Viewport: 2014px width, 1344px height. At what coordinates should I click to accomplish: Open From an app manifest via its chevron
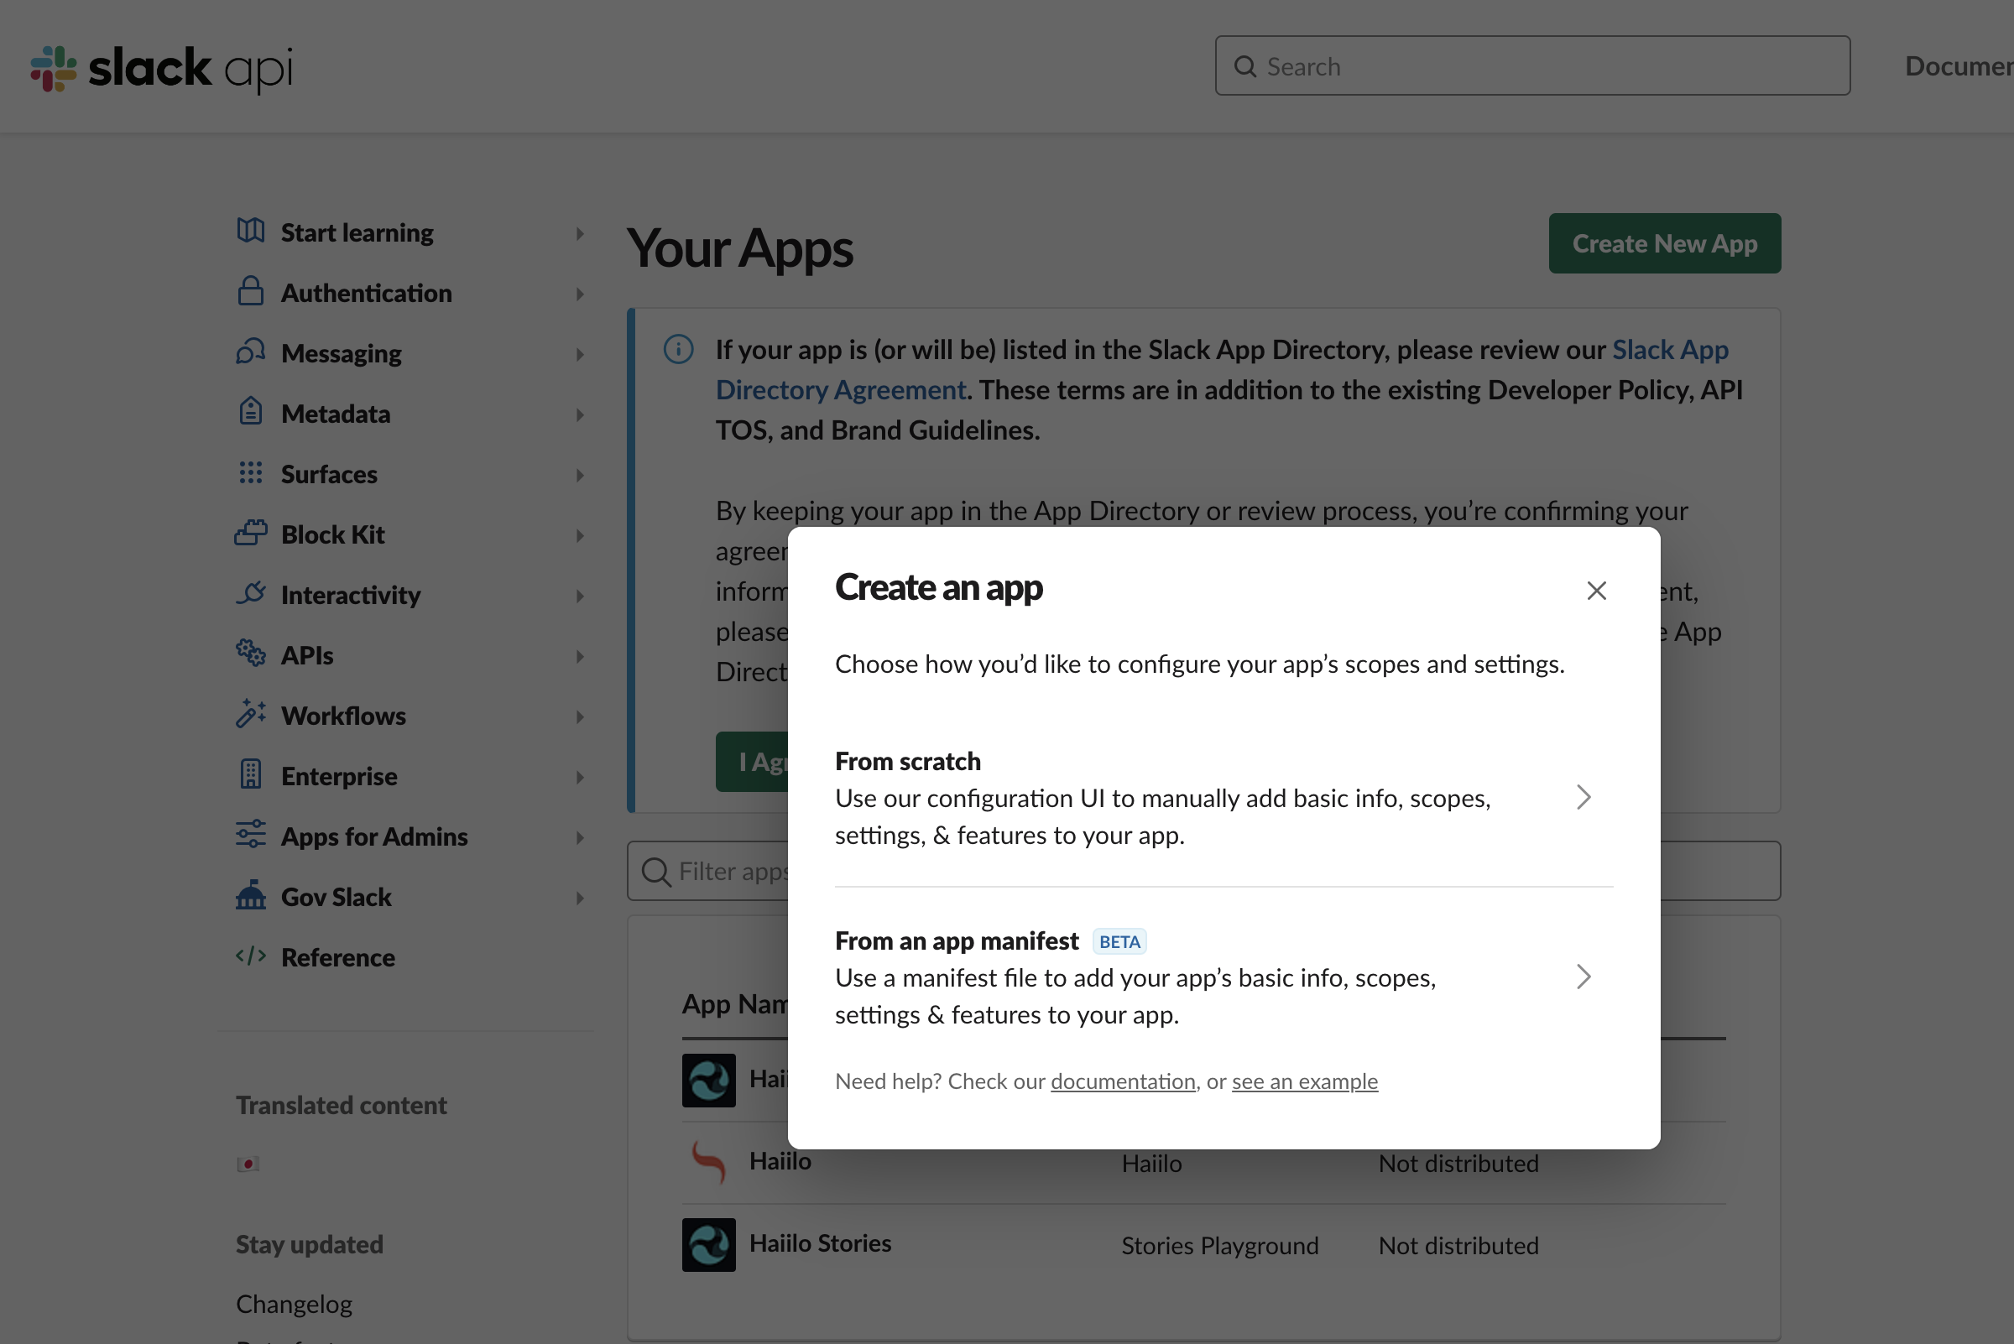click(1583, 977)
